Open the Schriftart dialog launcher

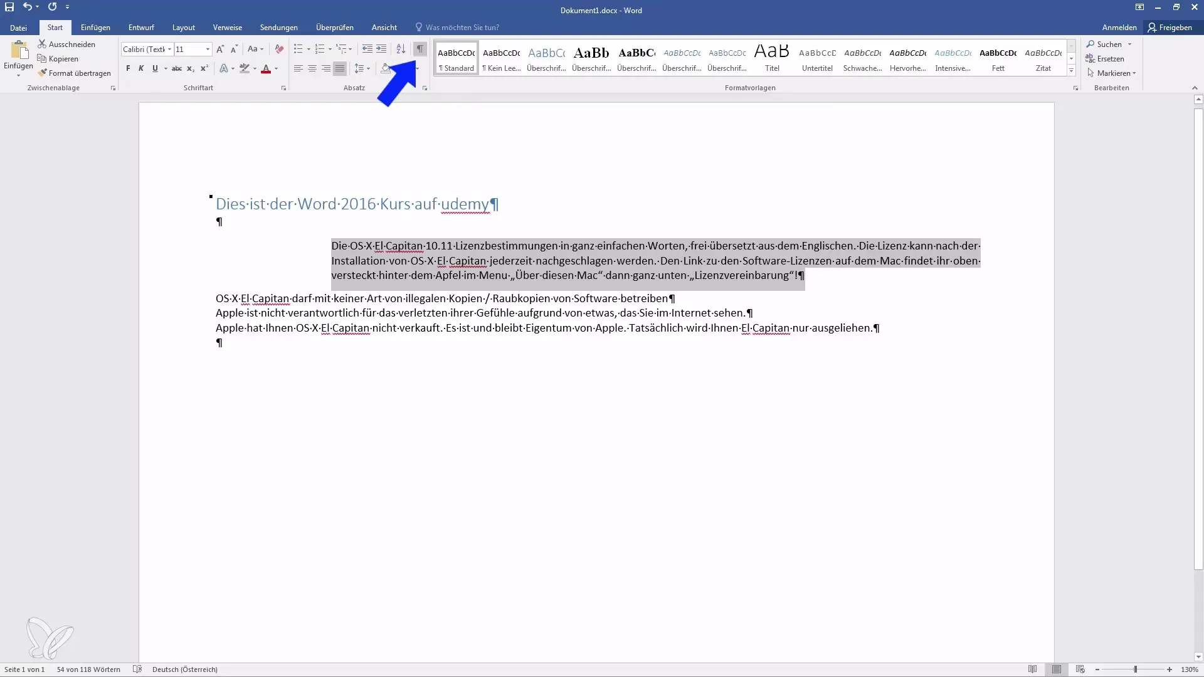coord(283,88)
